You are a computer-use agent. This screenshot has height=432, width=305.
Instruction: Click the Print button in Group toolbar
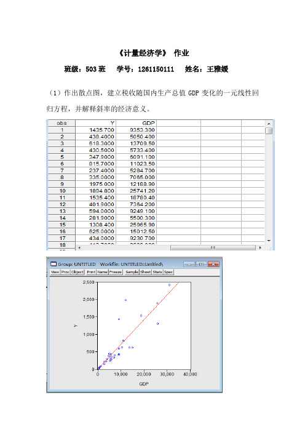[91, 272]
